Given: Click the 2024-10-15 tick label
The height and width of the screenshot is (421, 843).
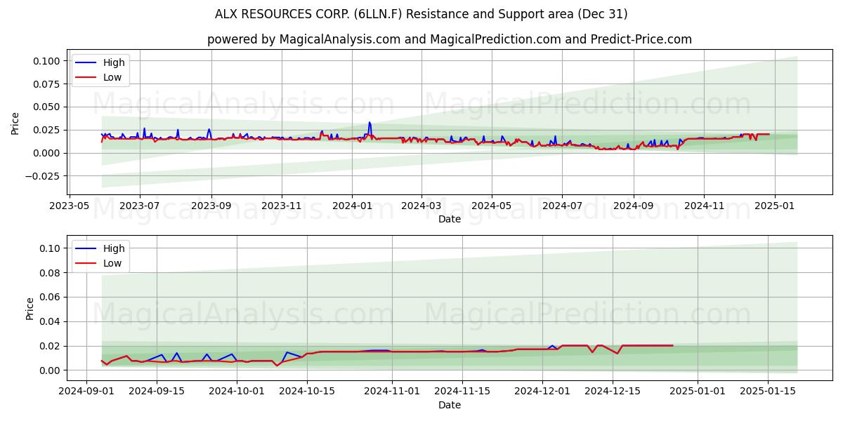Looking at the screenshot, I should 306,392.
